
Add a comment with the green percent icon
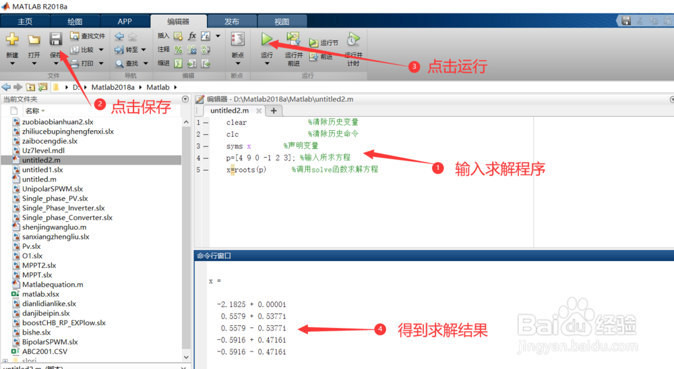pos(178,50)
